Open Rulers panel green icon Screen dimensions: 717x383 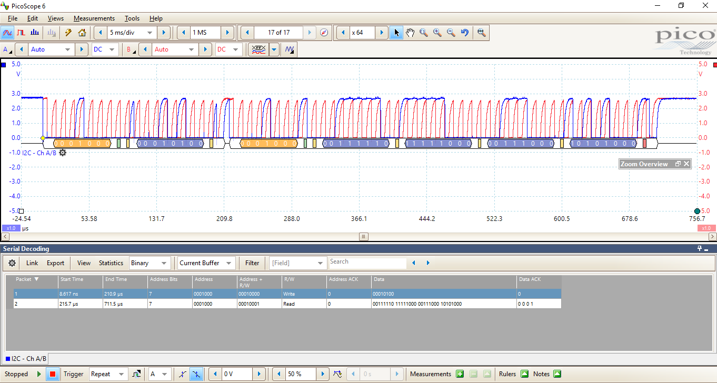[524, 374]
